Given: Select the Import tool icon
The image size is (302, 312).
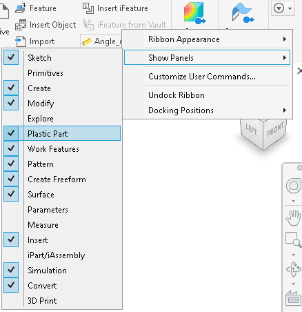Looking at the screenshot, I should point(21,41).
